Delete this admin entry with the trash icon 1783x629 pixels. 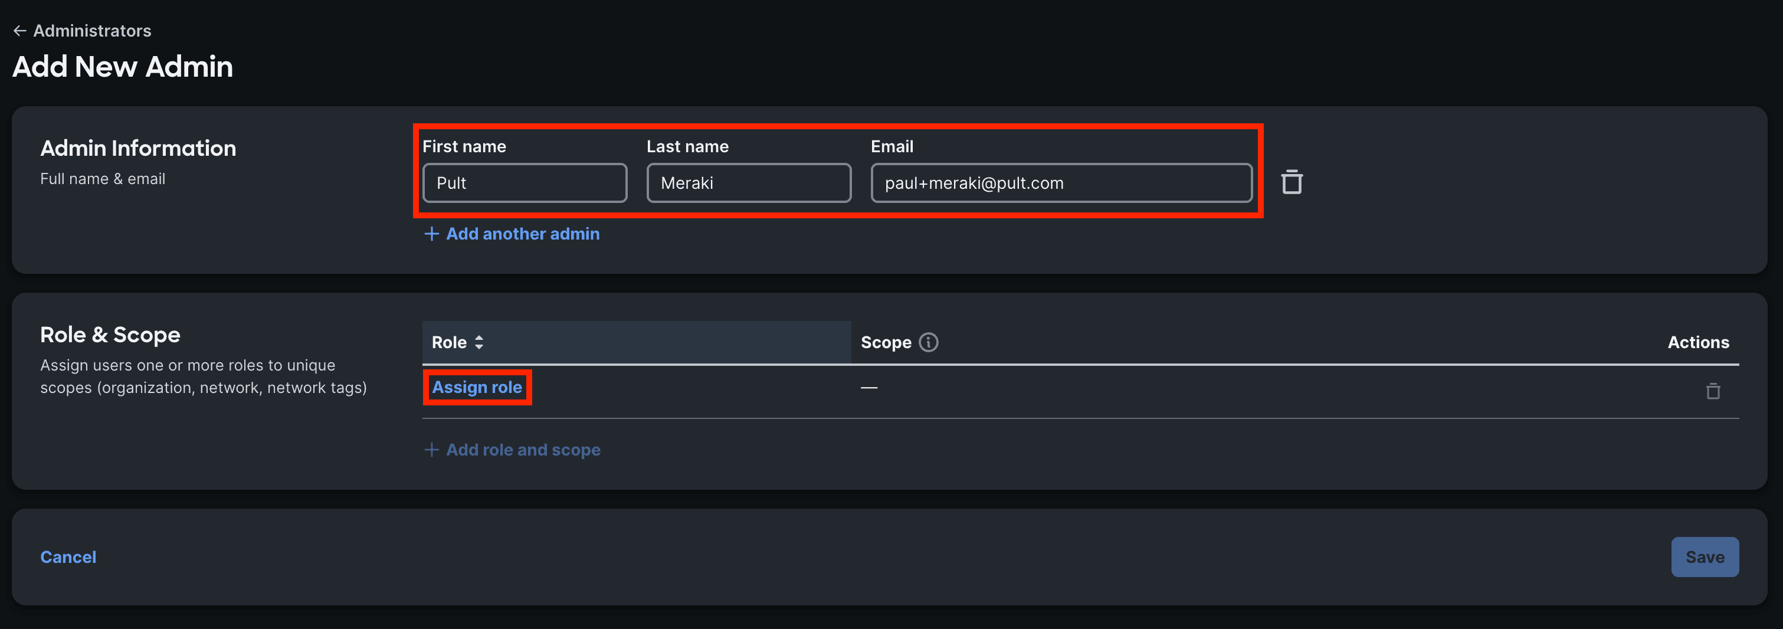pyautogui.click(x=1292, y=182)
